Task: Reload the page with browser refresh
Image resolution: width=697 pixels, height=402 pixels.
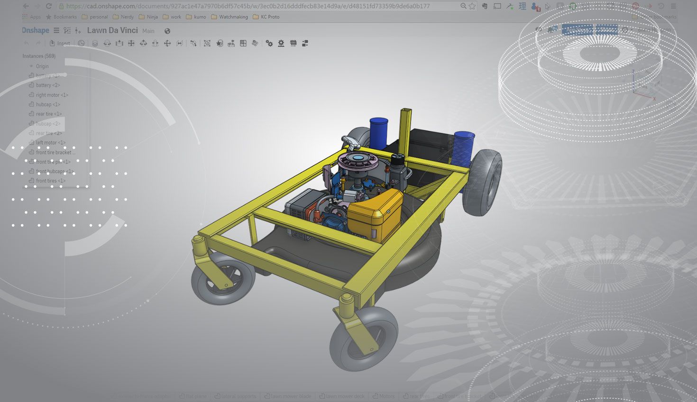Action: tap(48, 6)
